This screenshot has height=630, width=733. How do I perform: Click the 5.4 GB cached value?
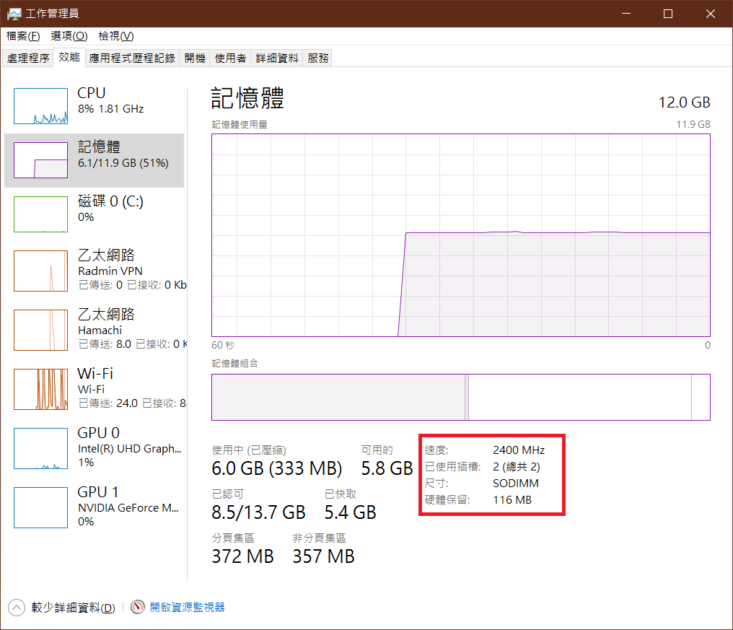350,512
